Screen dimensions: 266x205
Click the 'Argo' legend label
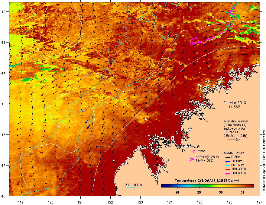click(x=201, y=150)
